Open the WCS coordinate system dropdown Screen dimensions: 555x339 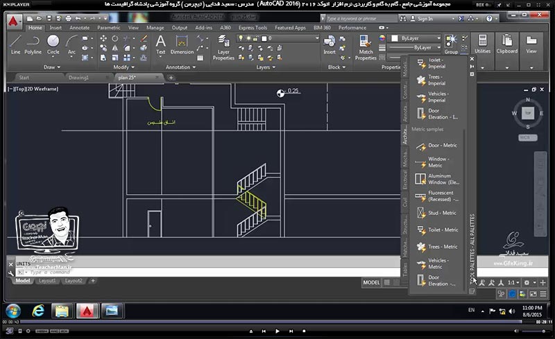point(528,138)
